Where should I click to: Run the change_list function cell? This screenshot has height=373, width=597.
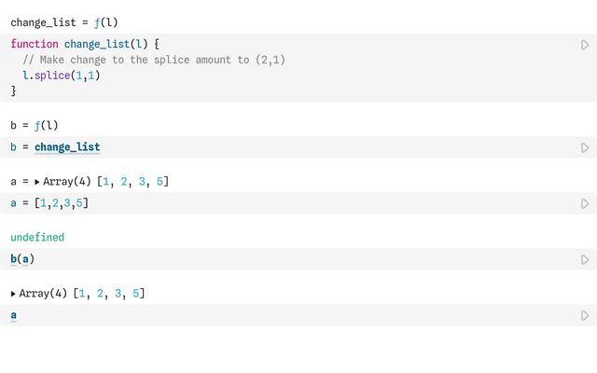coord(585,45)
